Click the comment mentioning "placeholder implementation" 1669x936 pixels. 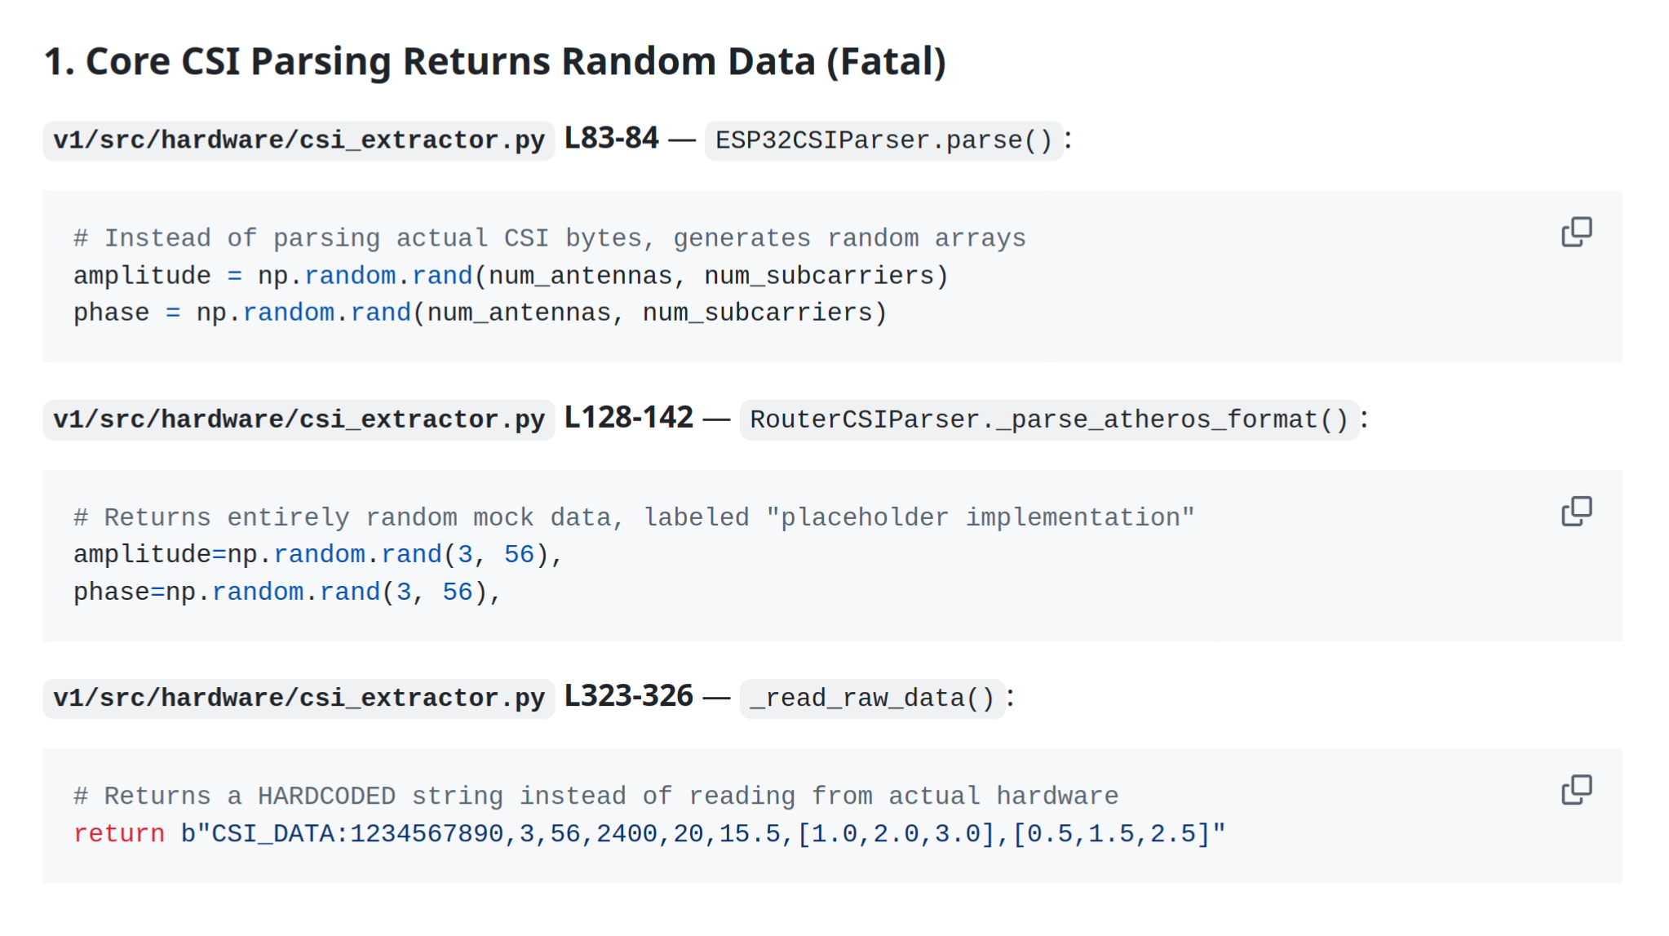point(633,517)
